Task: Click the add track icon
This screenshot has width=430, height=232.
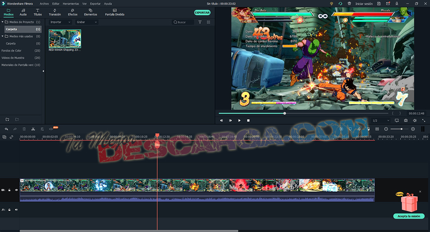Action: tap(4, 137)
